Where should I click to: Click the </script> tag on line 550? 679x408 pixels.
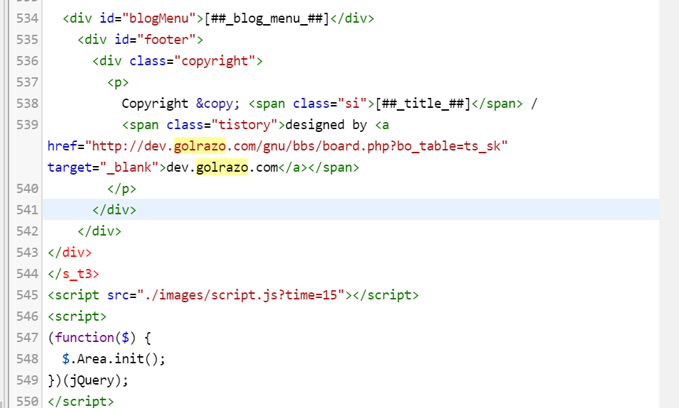click(x=81, y=401)
